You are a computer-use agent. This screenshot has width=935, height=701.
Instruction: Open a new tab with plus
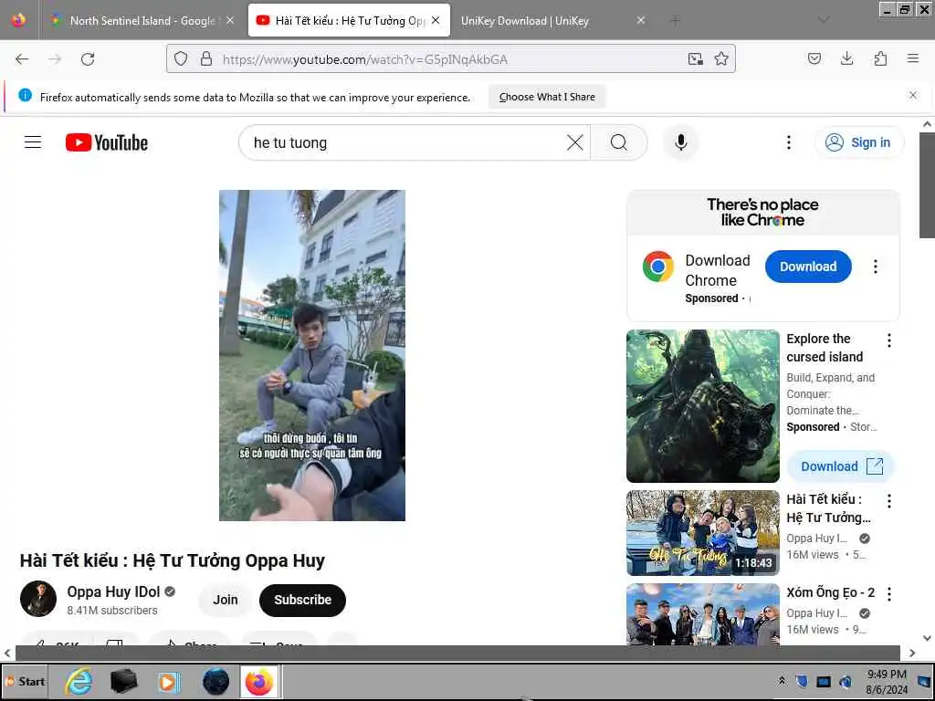click(x=675, y=21)
